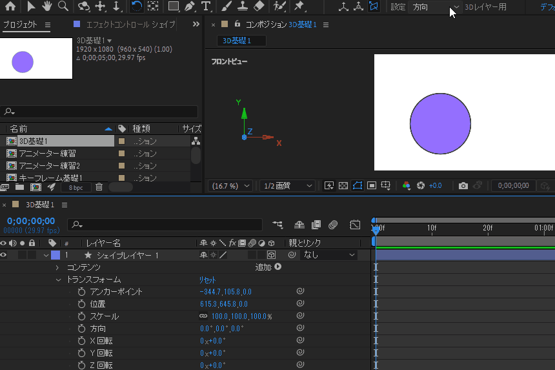This screenshot has width=555, height=370.
Task: Open 3D基礎1 thumbnail name dropdown arrow
Action: point(109,41)
